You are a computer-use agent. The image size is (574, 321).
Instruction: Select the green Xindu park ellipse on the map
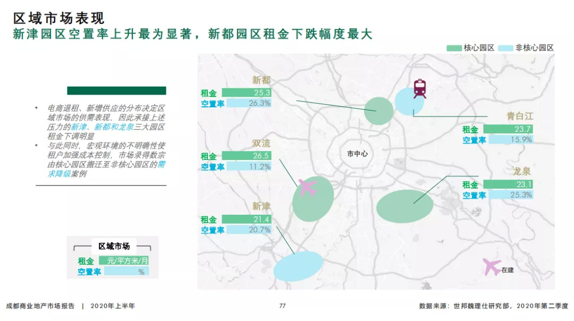click(379, 111)
